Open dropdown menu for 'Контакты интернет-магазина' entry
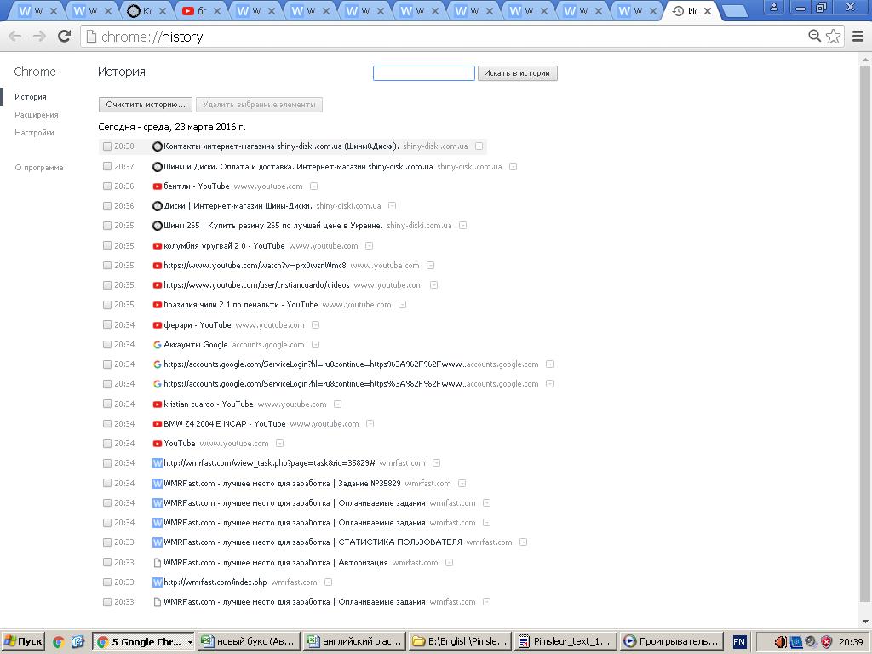The width and height of the screenshot is (872, 654). [479, 146]
